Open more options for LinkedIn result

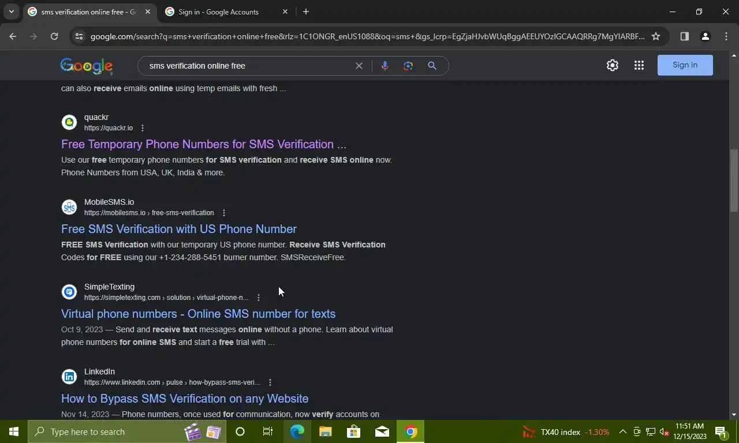pyautogui.click(x=270, y=382)
